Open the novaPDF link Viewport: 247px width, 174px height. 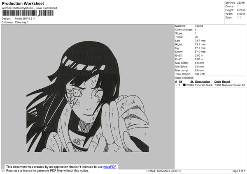[110, 167]
